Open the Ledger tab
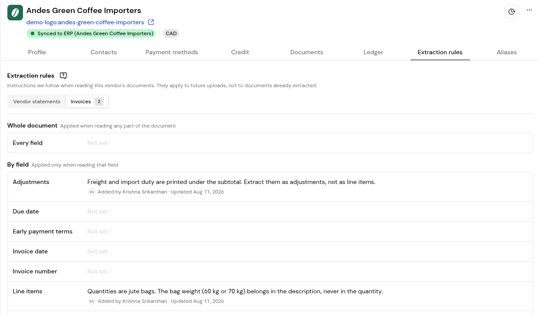The height and width of the screenshot is (315, 538). click(x=374, y=52)
